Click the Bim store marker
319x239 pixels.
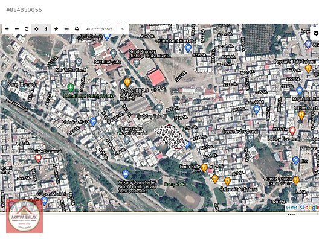295,161
